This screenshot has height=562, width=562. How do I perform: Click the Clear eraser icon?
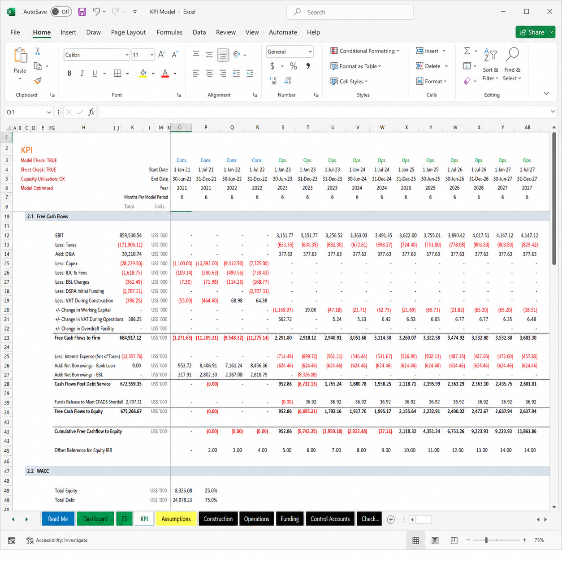pos(467,81)
